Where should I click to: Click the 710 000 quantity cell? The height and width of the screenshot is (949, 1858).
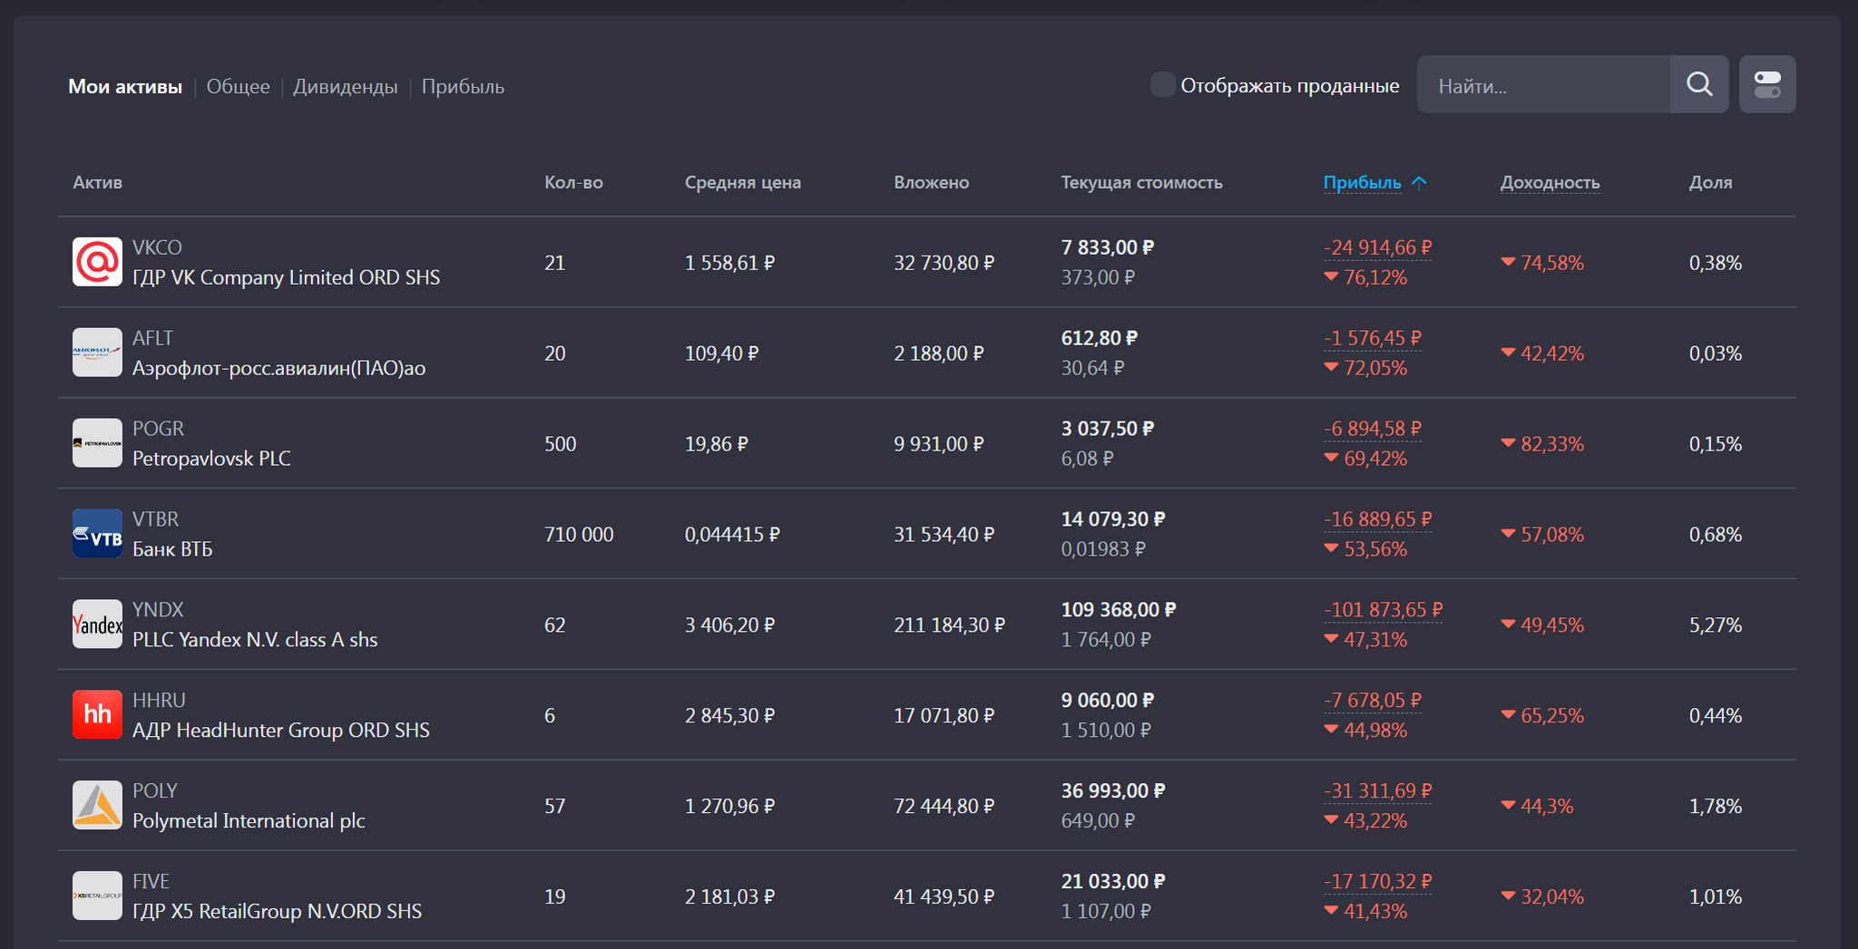[579, 535]
